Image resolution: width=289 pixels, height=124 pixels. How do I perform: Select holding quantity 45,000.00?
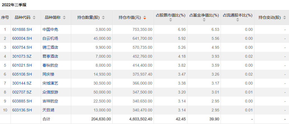pyautogui.click(x=102, y=38)
